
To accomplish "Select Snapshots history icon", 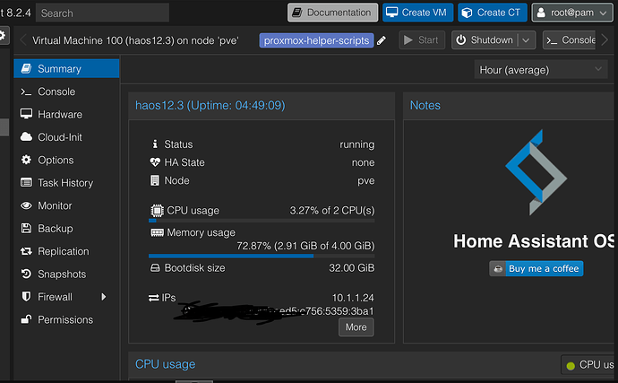I will [x=26, y=274].
